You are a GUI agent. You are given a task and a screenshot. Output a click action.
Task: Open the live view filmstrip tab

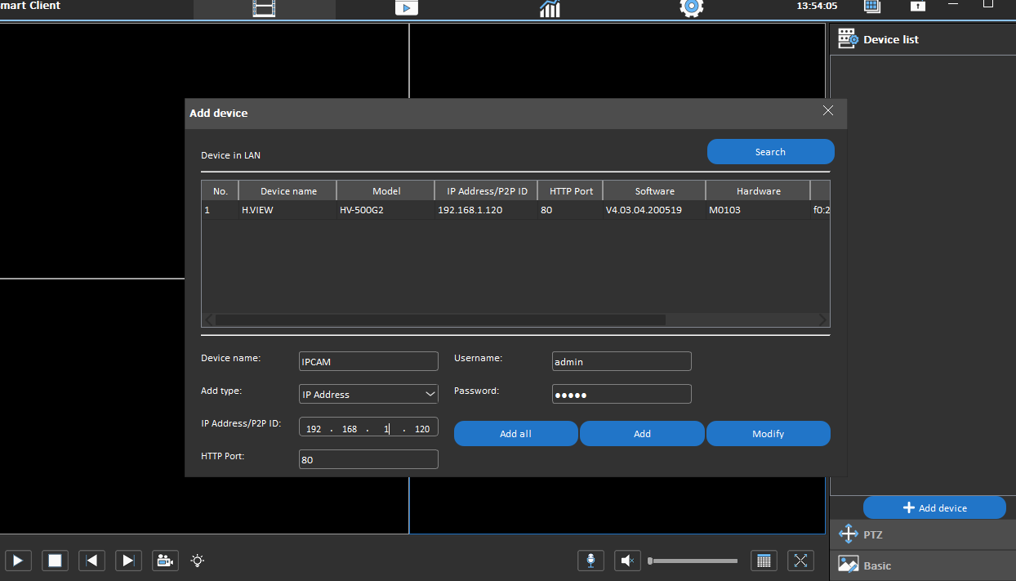pos(264,8)
